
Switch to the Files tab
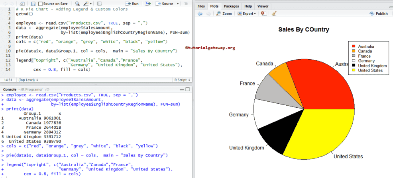pyautogui.click(x=201, y=6)
